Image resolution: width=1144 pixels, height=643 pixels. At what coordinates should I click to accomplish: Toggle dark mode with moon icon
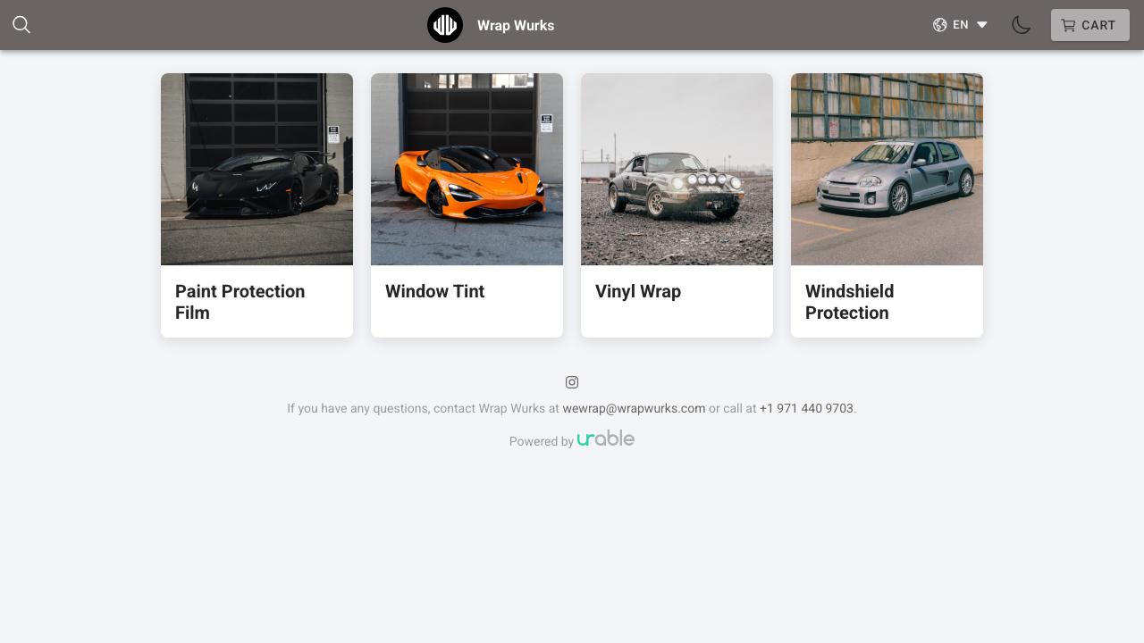point(1021,25)
